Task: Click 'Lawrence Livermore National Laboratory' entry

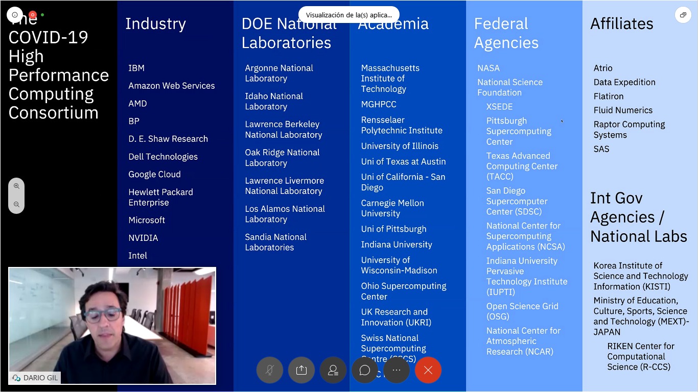Action: 285,186
